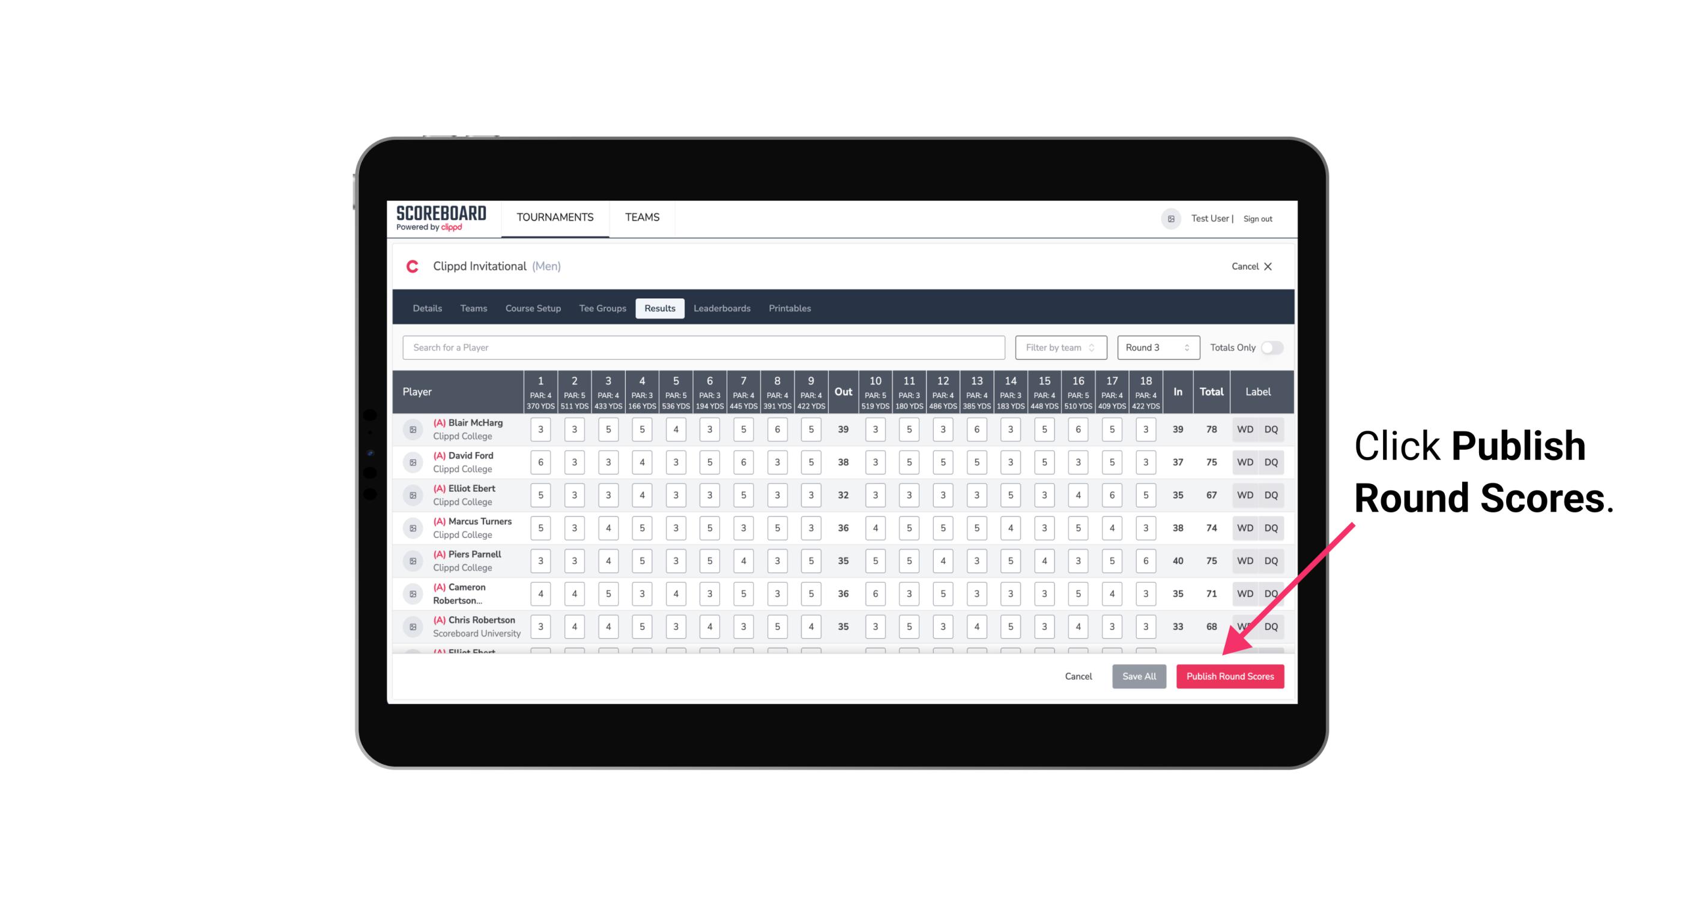The image size is (1682, 905).
Task: Click the cancel X icon top right
Action: 1268,267
